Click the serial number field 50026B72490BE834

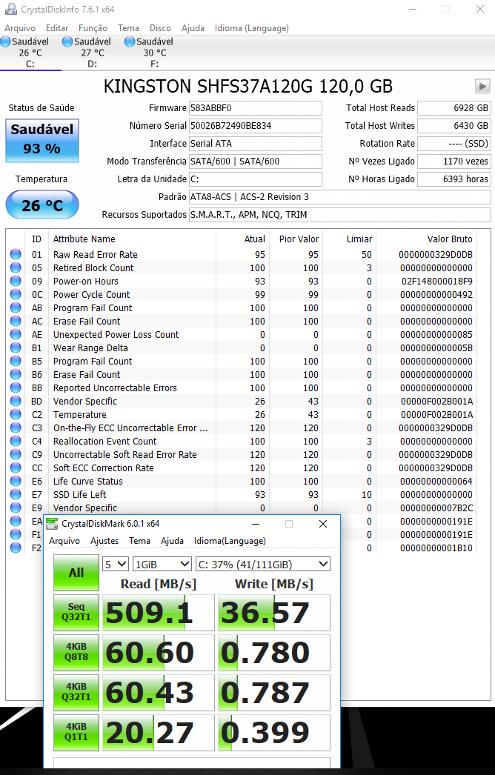pos(256,125)
